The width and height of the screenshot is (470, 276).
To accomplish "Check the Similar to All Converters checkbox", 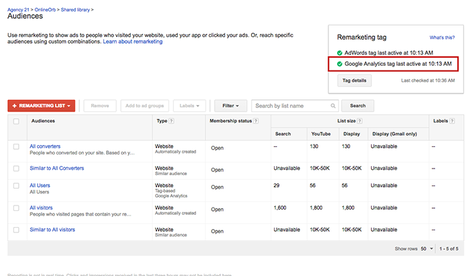I will tap(16, 169).
